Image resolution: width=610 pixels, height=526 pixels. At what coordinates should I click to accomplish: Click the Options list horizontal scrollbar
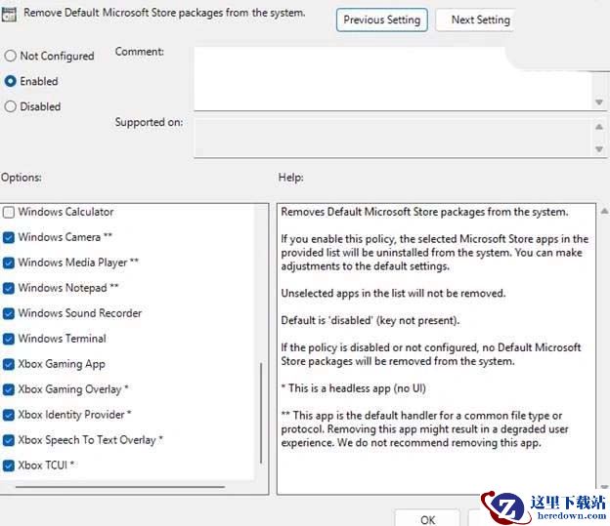120,487
